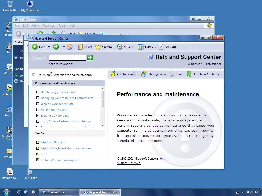262x196 pixels.
Task: Open the Paint desktop shortcut
Action: click(x=9, y=48)
